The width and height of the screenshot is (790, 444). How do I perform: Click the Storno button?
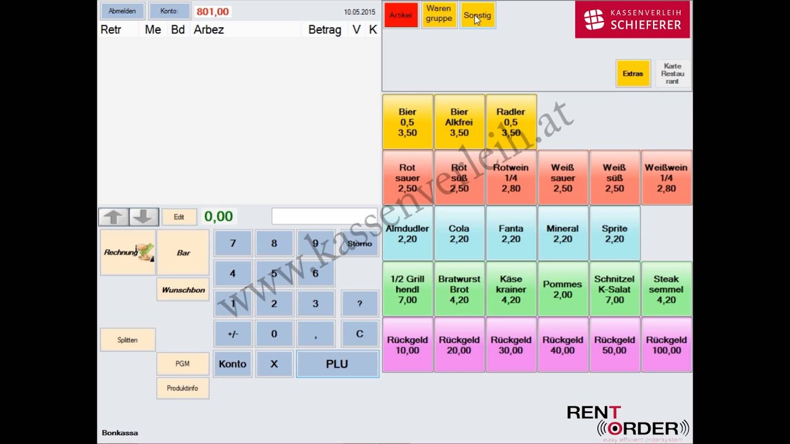(360, 244)
